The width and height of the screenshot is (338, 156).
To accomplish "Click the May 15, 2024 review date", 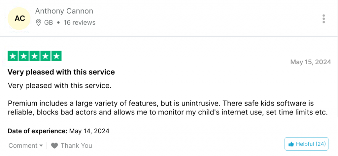I will (x=311, y=62).
